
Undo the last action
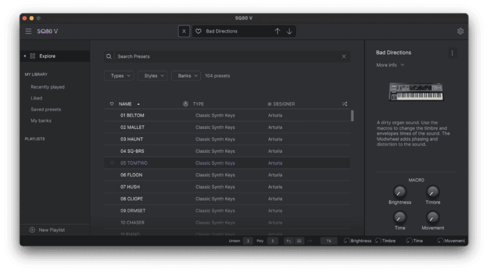click(288, 241)
